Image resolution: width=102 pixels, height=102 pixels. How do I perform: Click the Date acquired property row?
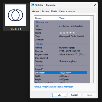(x=61, y=58)
